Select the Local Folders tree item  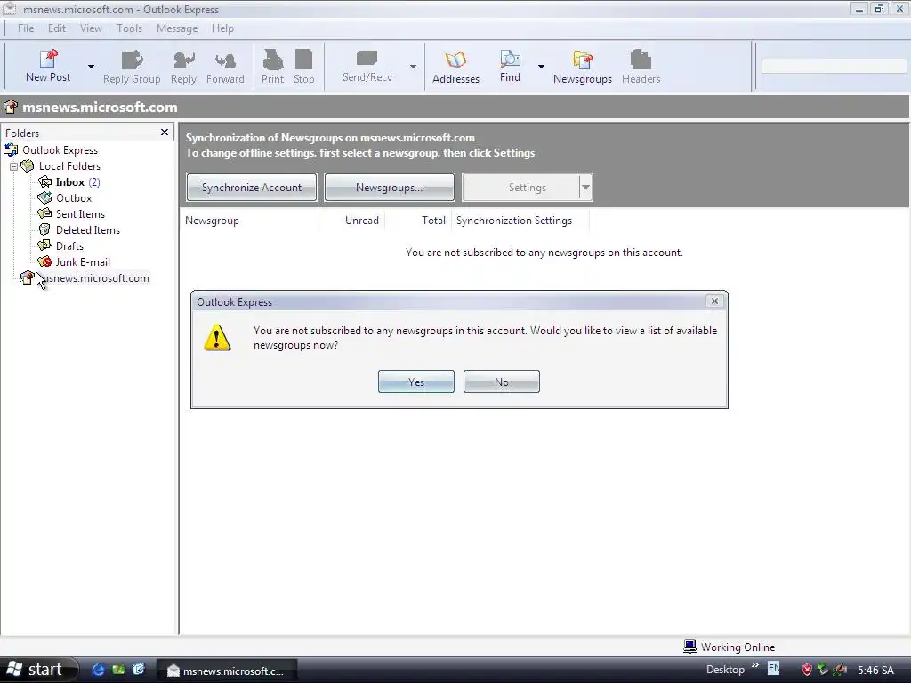pyautogui.click(x=69, y=166)
